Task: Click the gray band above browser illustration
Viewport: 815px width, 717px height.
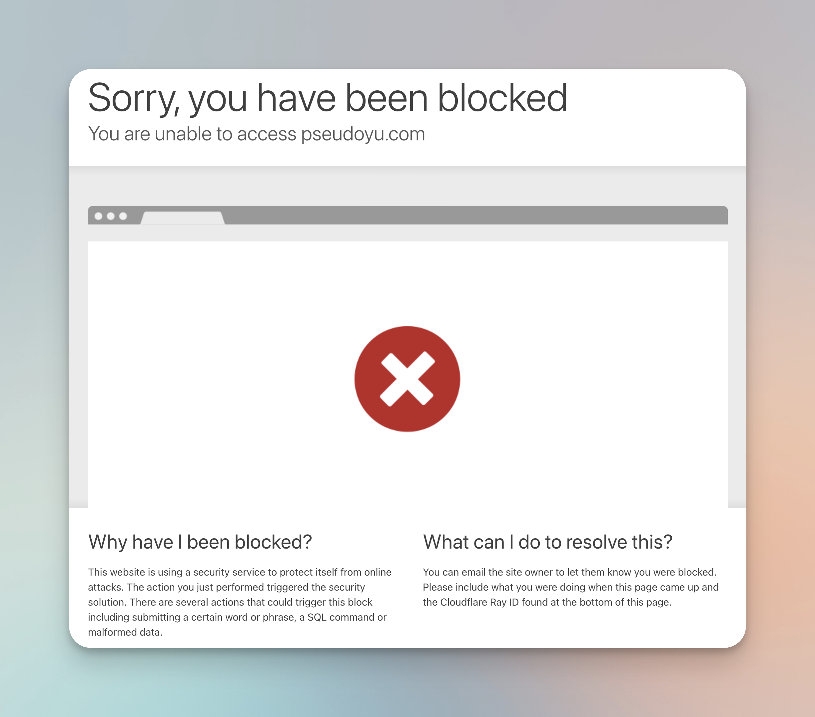Action: (407, 186)
